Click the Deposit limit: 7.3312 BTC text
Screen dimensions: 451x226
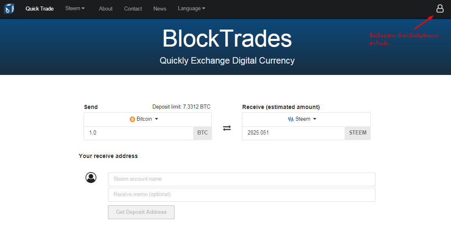pos(181,107)
